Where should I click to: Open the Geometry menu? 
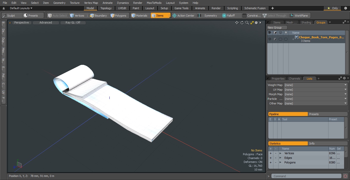point(59,3)
